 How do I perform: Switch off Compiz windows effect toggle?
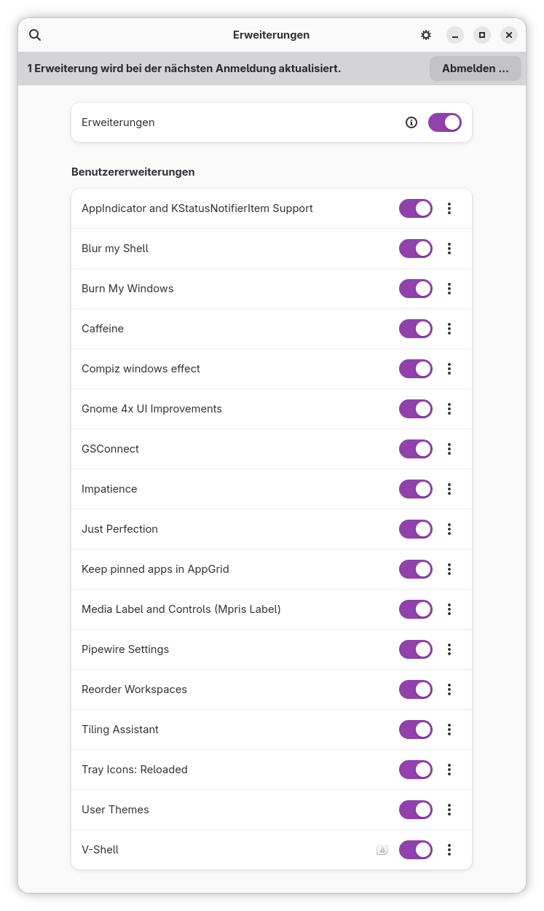point(416,369)
